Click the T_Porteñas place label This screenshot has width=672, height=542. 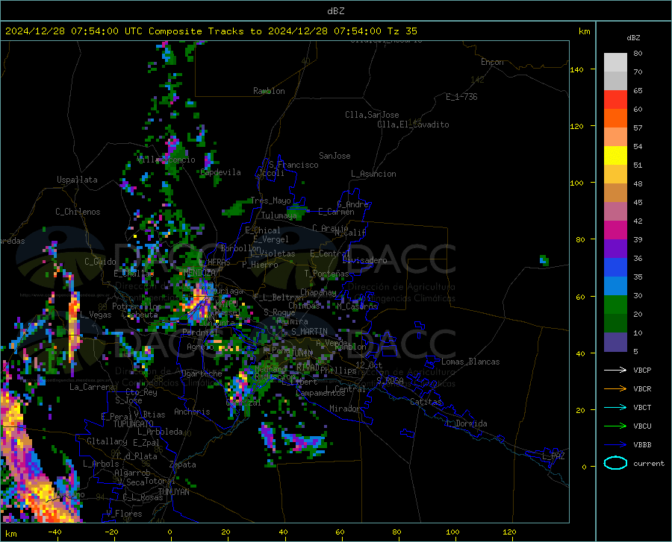coord(326,274)
